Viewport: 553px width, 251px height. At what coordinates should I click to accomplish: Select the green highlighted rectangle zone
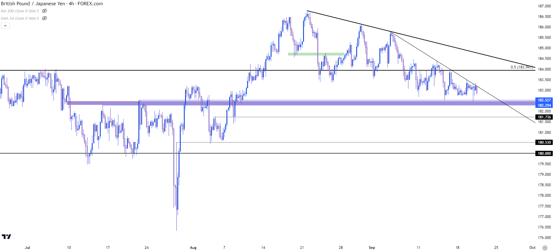click(x=316, y=54)
